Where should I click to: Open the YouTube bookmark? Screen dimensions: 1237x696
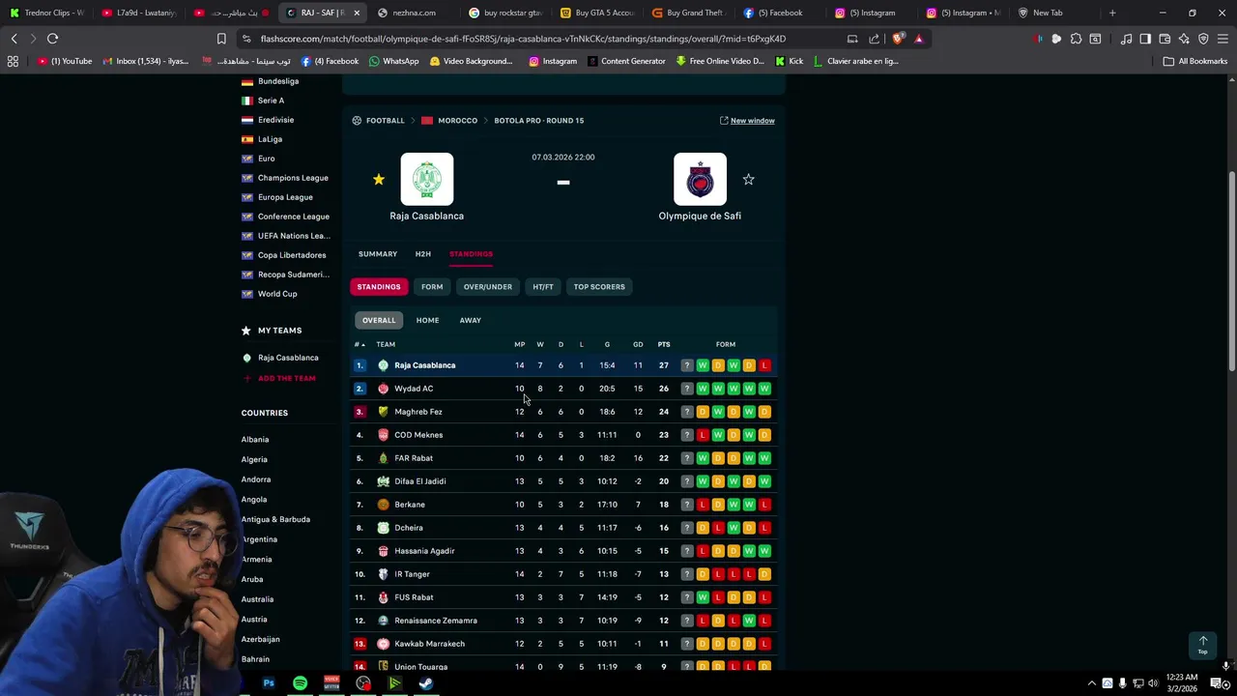[x=65, y=61]
